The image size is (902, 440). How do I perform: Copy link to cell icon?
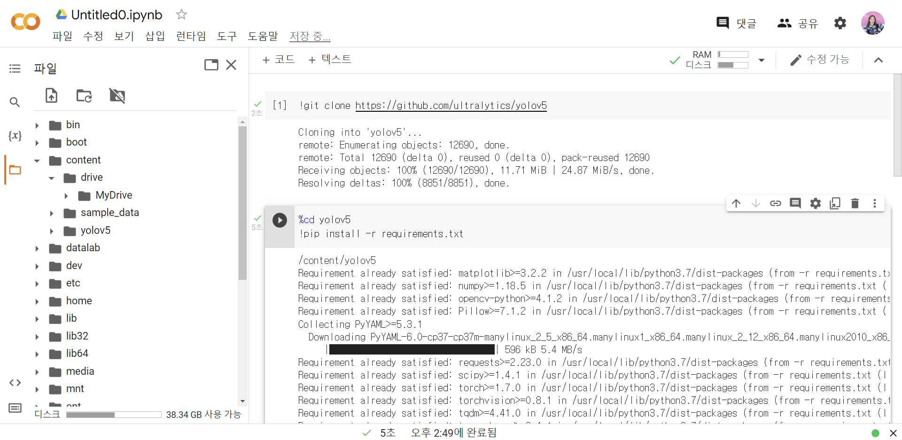776,203
